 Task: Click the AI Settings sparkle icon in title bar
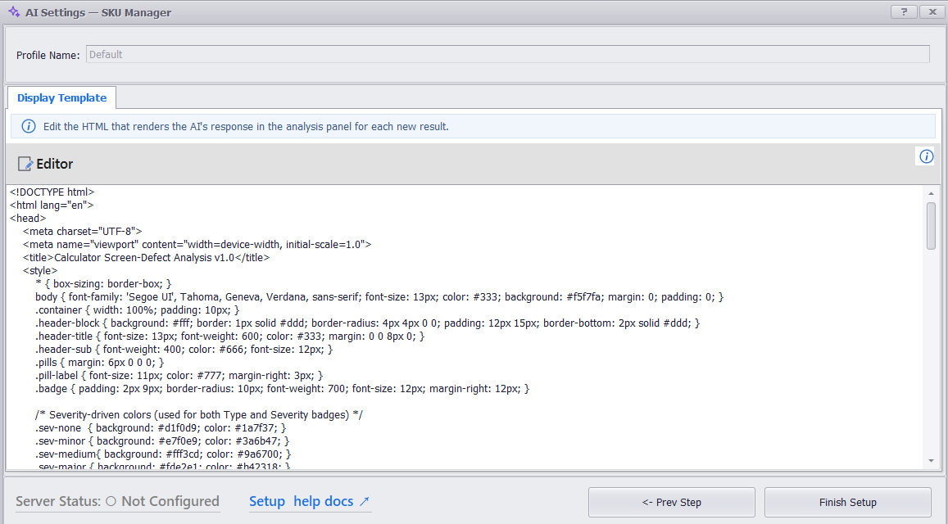pos(14,12)
